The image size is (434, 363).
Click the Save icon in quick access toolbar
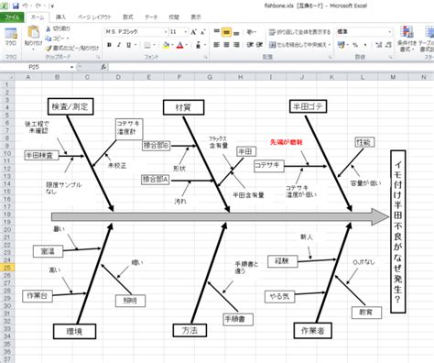click(16, 5)
